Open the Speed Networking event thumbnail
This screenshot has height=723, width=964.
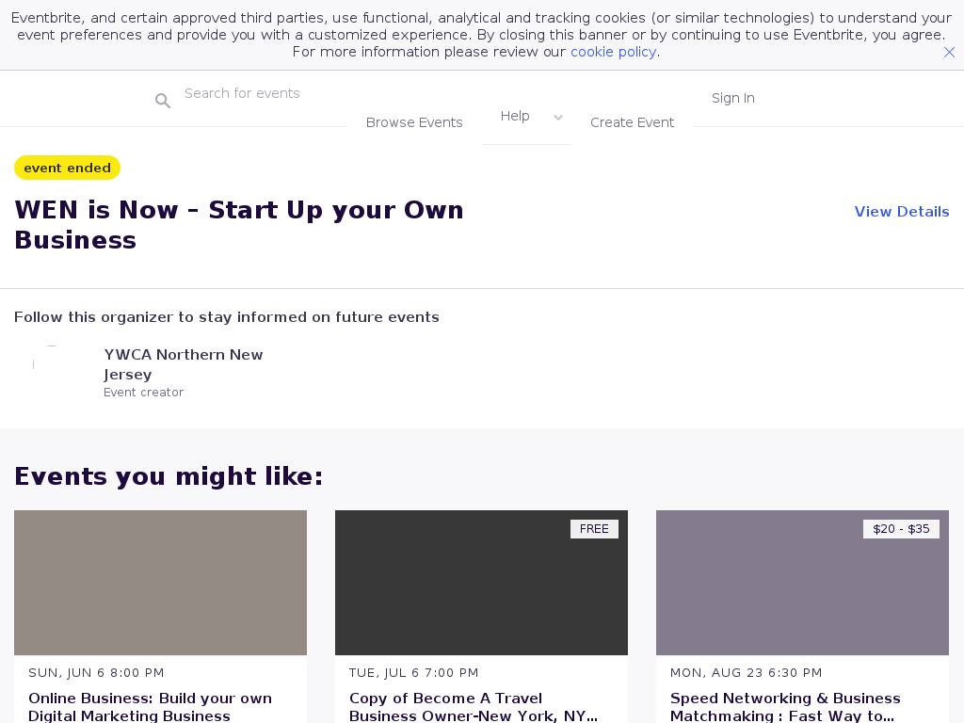point(802,583)
